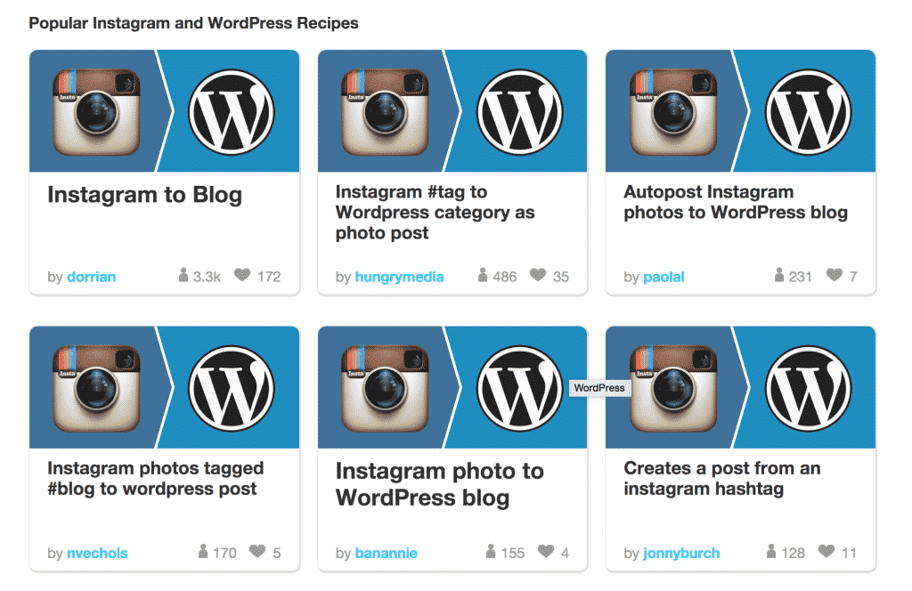Screen dimensions: 912x591
Task: Click the Instagram icon on the Instagram to Blog card
Action: tap(96, 112)
